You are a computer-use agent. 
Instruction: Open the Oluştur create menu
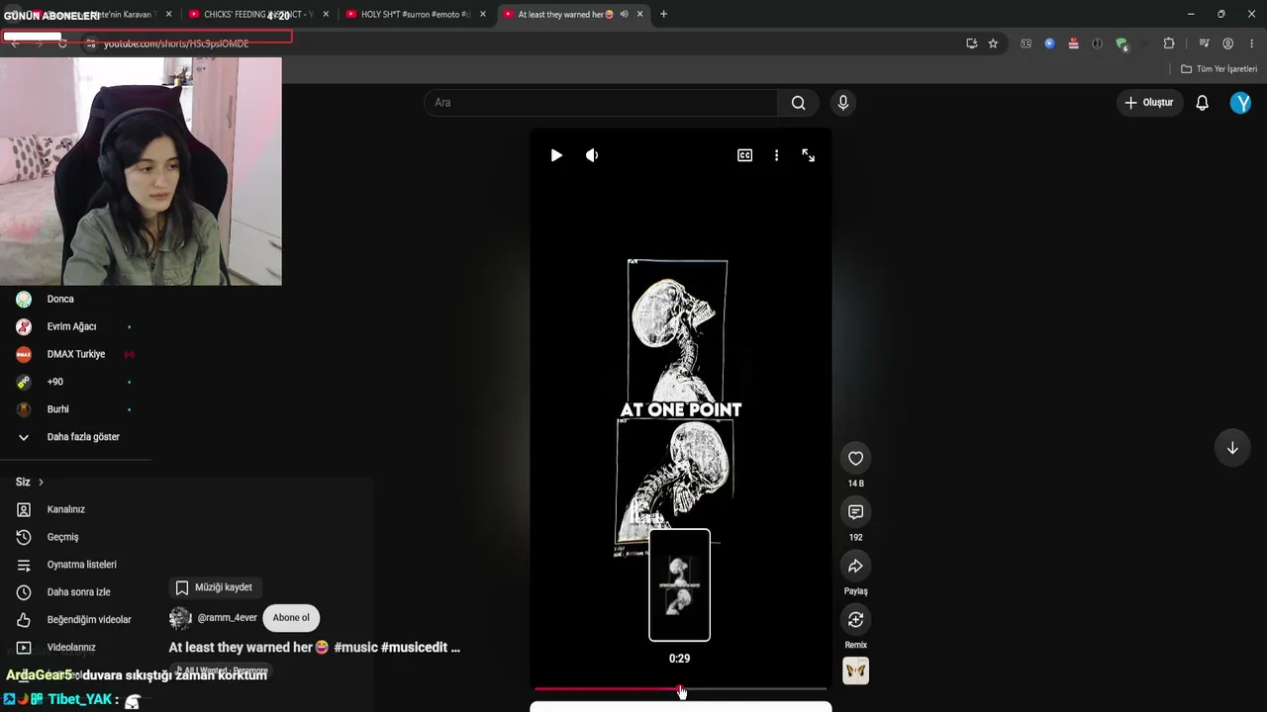(1148, 103)
